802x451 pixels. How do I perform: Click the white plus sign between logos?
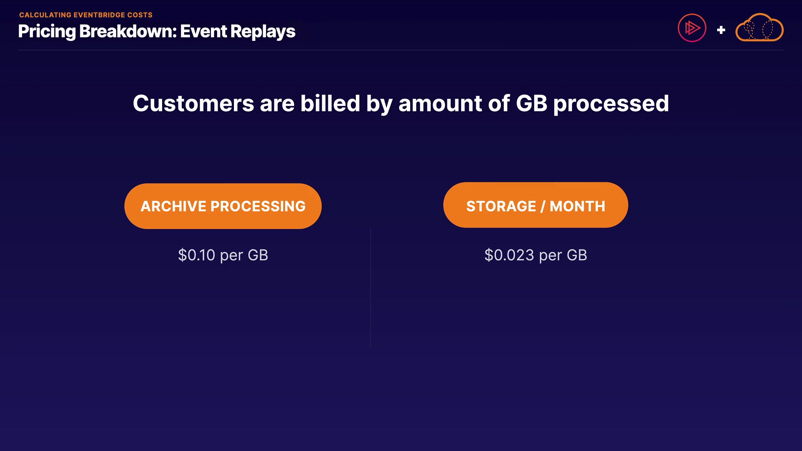[x=721, y=30]
